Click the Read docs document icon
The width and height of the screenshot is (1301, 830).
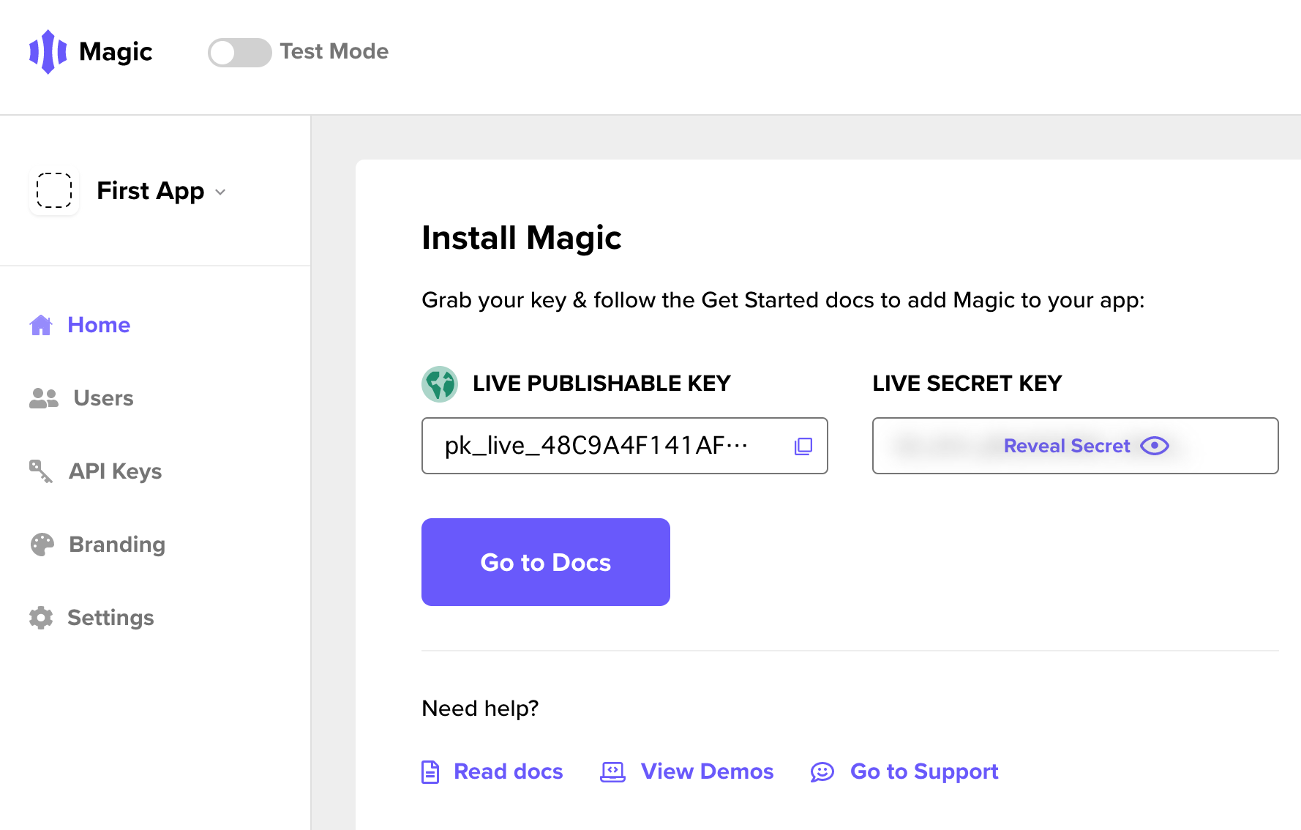[430, 772]
